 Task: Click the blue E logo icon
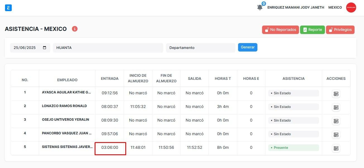coord(8,8)
